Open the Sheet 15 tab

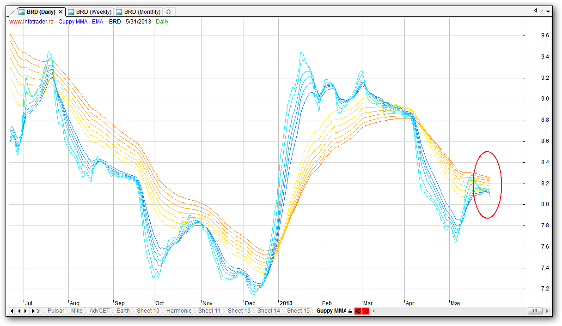coord(298,311)
